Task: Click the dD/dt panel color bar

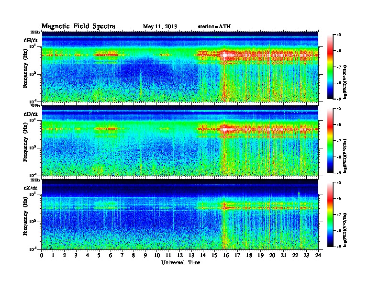Action: click(x=330, y=141)
